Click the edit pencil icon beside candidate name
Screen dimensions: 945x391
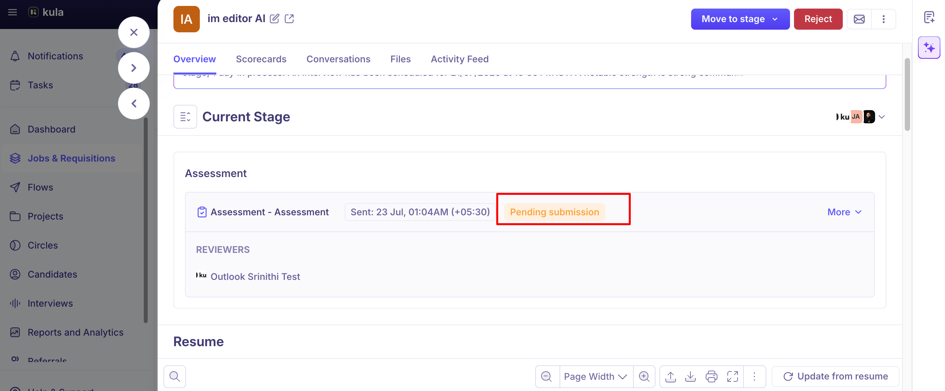pos(274,19)
